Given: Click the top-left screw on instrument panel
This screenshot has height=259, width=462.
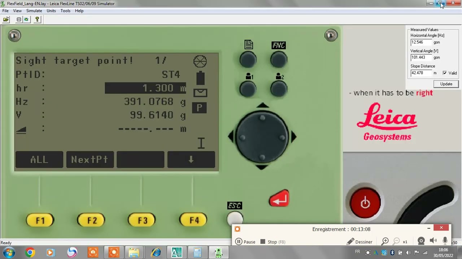Looking at the screenshot, I should click(x=14, y=35).
